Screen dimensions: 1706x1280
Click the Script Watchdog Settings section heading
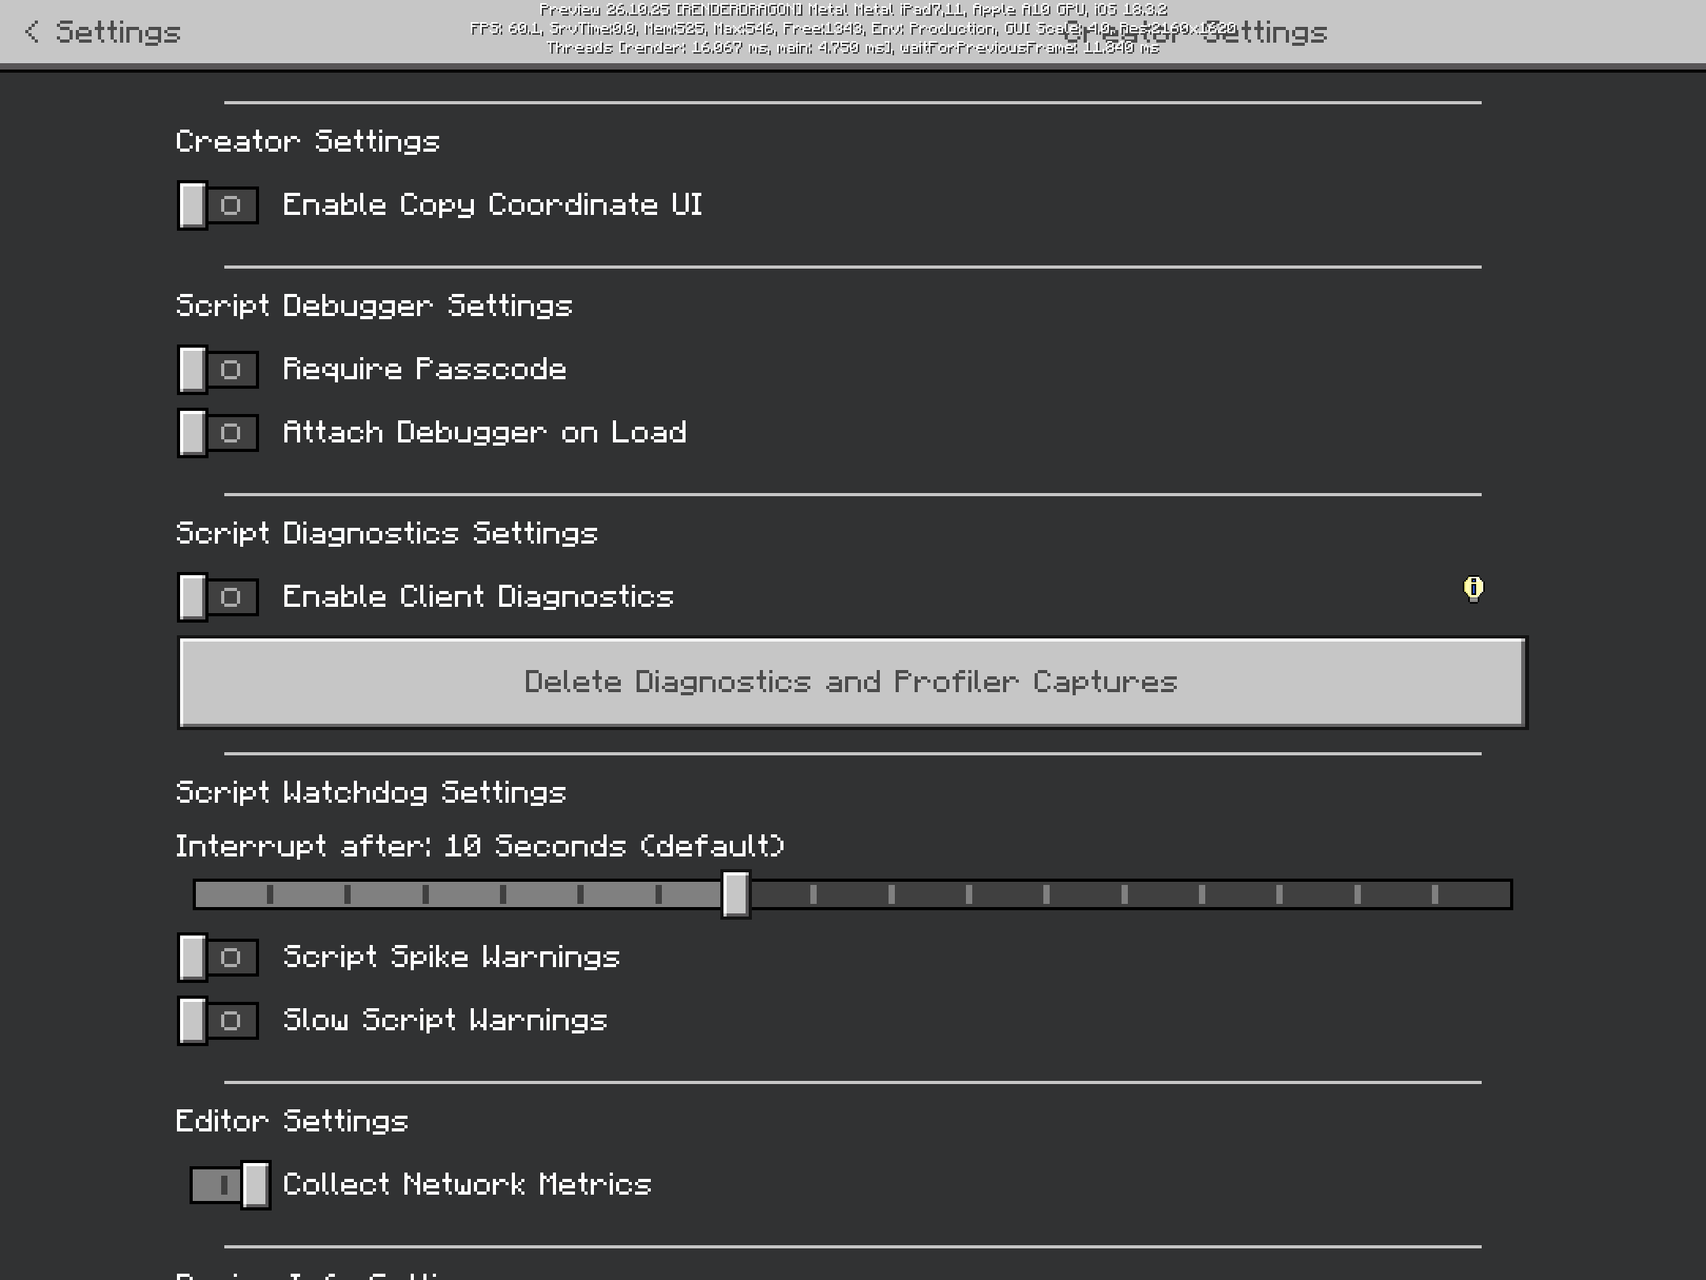point(370,792)
